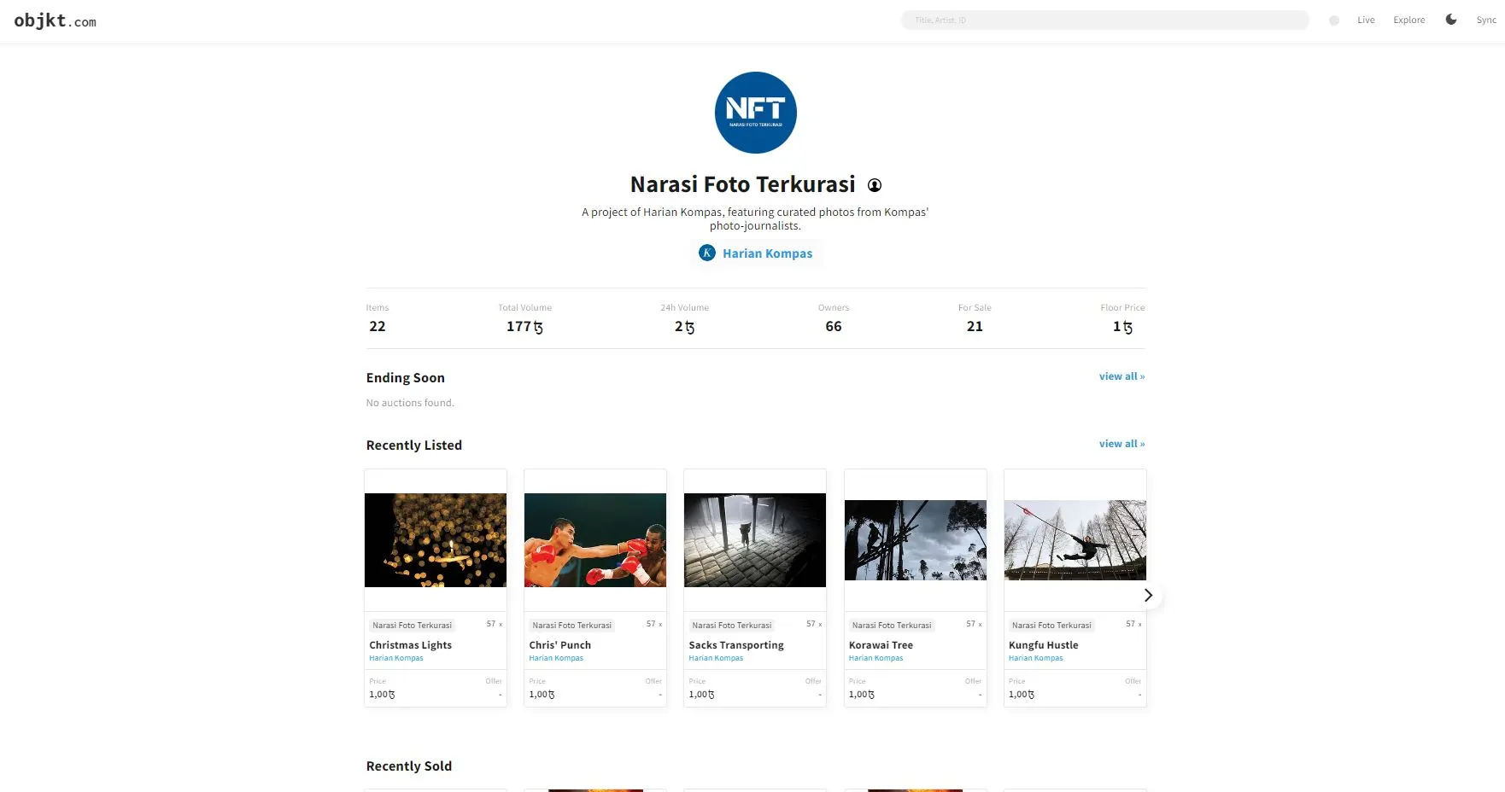Click the 24h Volume value 2
This screenshot has width=1505, height=792.
click(684, 327)
